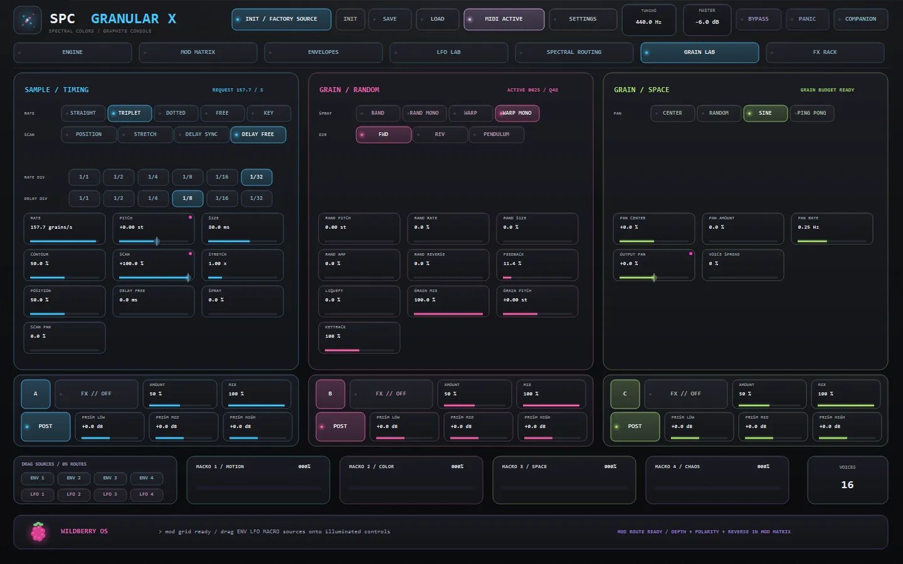Viewport: 903px width, 564px height.
Task: Set scan mode to Delay Sync
Action: click(x=202, y=135)
